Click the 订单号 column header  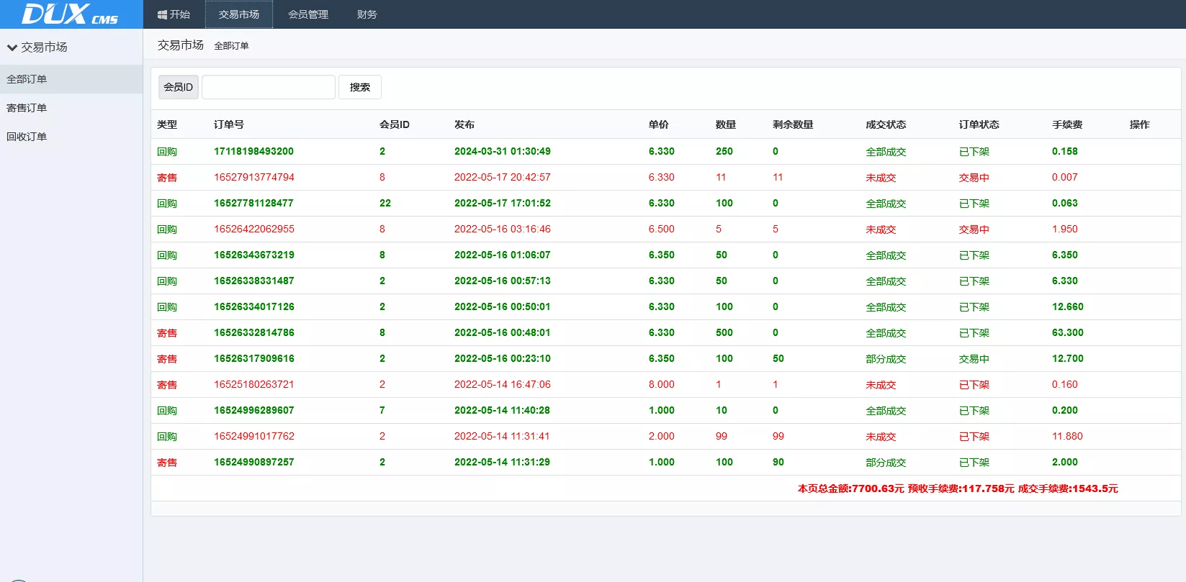[x=228, y=124]
